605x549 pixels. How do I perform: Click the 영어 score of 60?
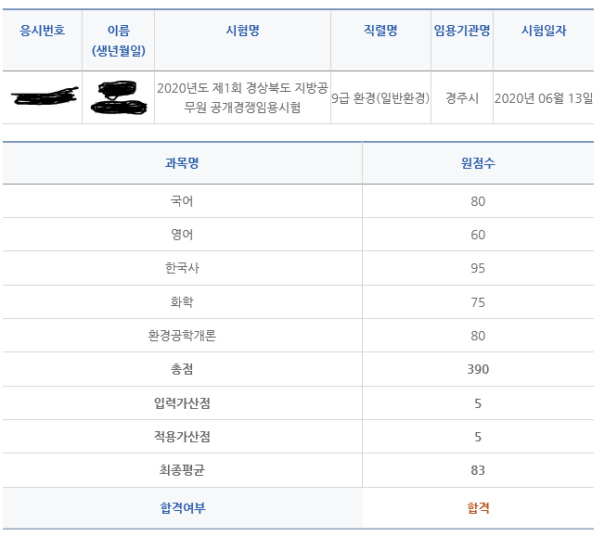(x=478, y=235)
